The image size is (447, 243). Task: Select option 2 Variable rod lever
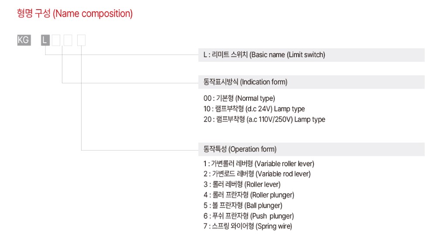(x=257, y=174)
